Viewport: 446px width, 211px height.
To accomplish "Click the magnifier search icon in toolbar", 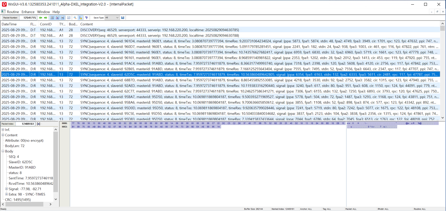I will tap(75, 18).
